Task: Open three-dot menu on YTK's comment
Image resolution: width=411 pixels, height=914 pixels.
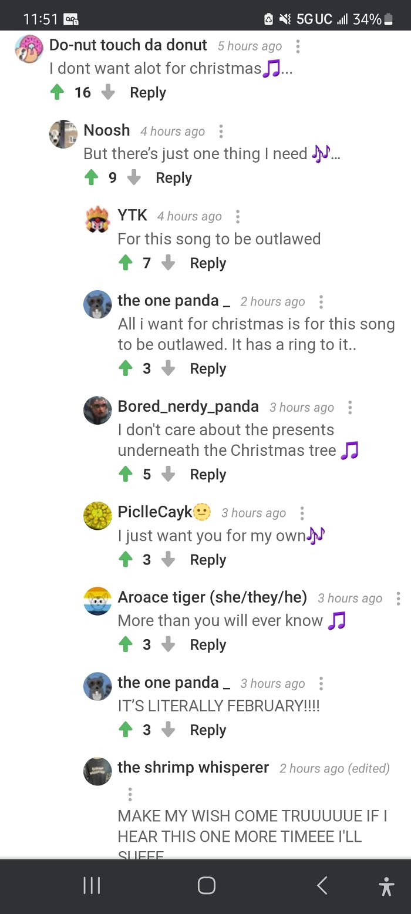Action: (238, 217)
